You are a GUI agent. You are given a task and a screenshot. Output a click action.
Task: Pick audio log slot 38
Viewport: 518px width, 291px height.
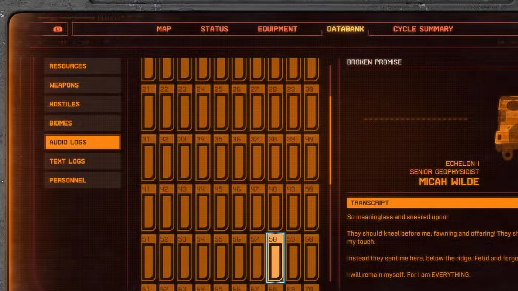point(275,158)
